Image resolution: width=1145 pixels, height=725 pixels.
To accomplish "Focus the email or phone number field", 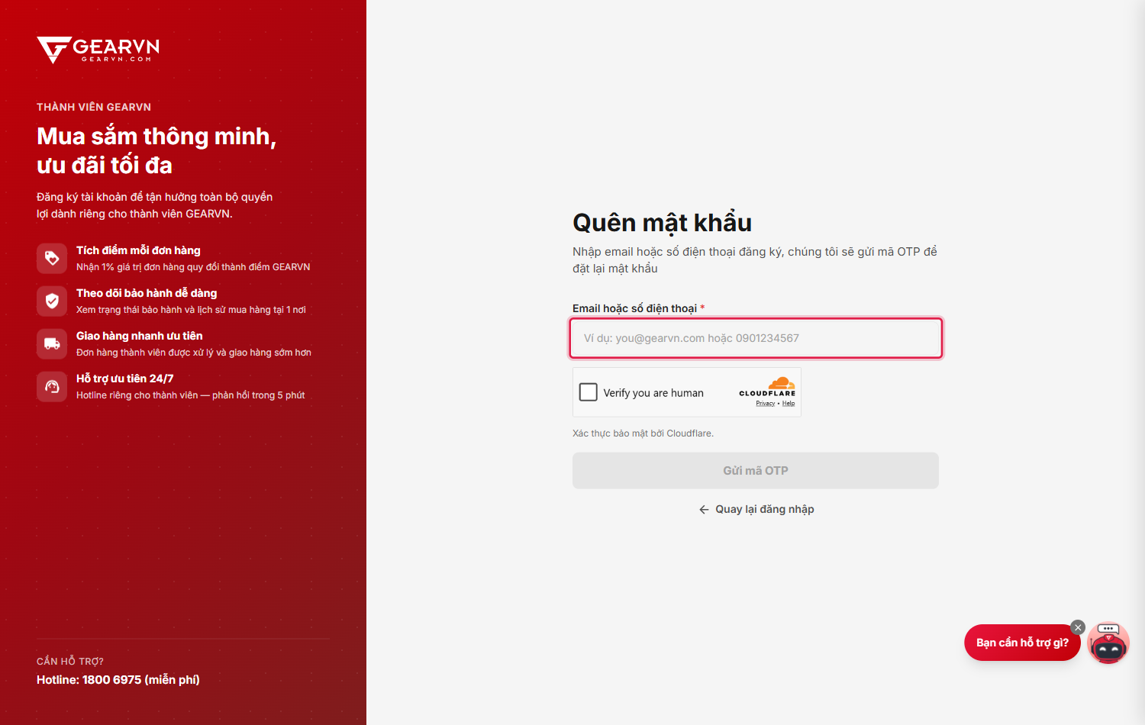I will (756, 338).
